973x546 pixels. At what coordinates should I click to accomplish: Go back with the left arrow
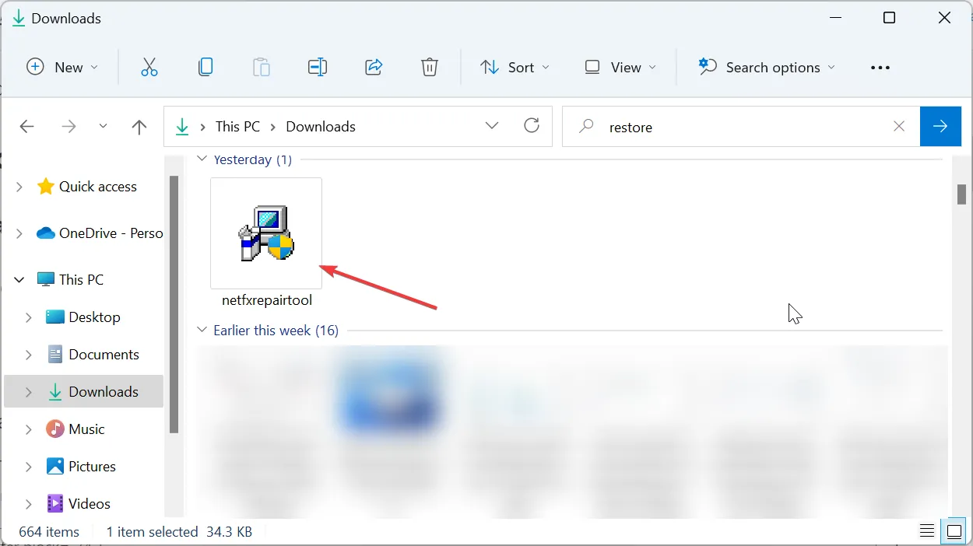point(26,127)
